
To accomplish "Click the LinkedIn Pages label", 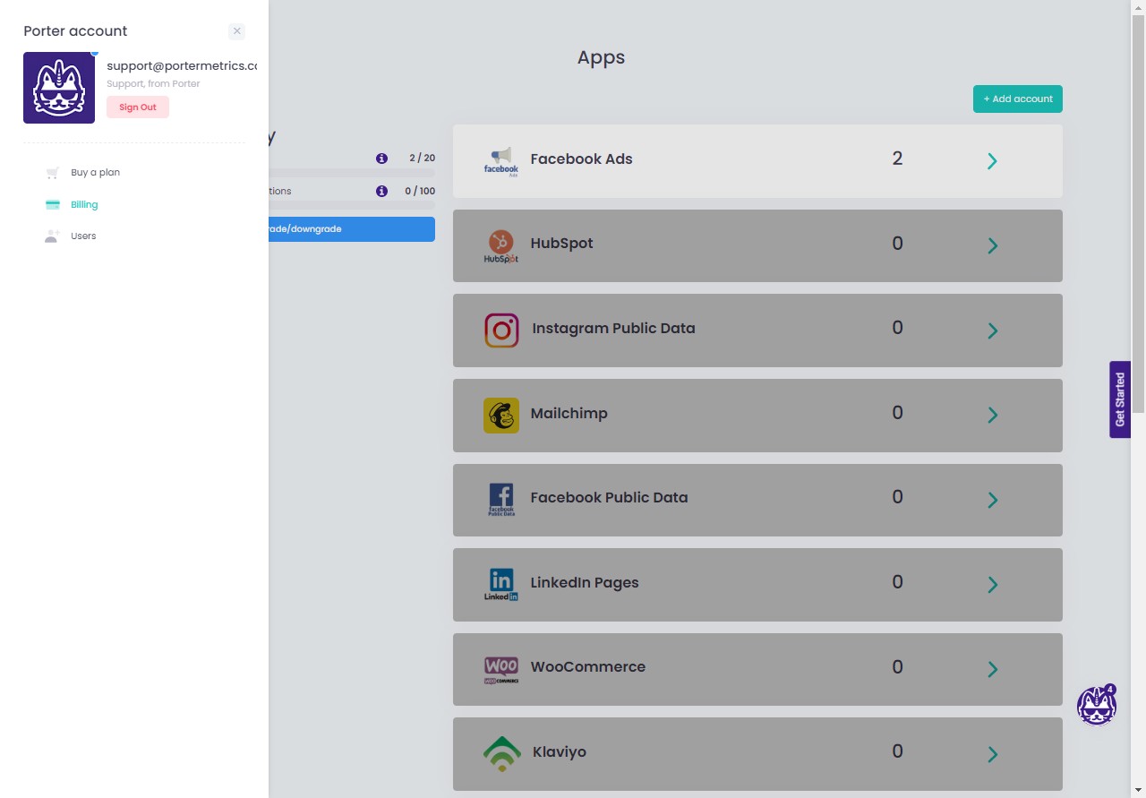I will [585, 583].
